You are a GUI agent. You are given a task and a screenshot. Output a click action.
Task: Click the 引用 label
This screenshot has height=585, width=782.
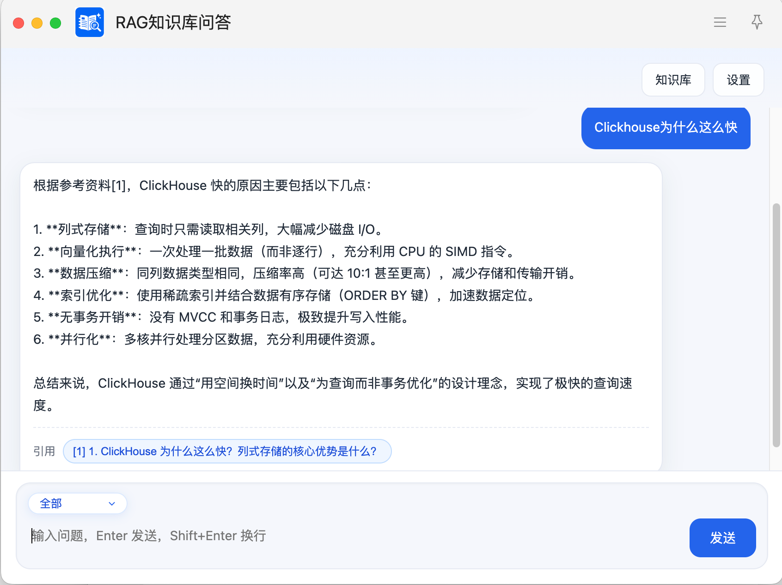pos(44,451)
